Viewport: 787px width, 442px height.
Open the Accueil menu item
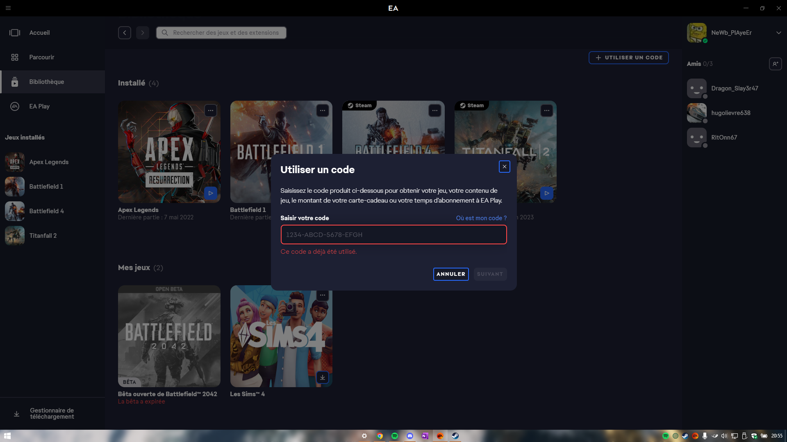pos(39,33)
